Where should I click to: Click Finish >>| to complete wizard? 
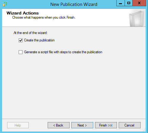pos(106,125)
